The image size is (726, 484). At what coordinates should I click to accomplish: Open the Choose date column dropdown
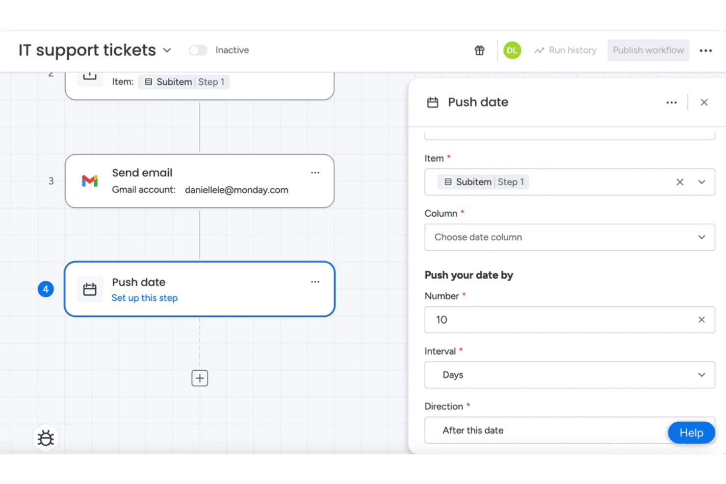[x=570, y=237]
